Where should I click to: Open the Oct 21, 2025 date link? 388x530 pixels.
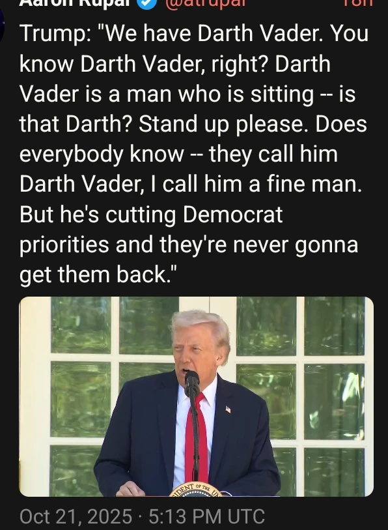pyautogui.click(x=76, y=516)
